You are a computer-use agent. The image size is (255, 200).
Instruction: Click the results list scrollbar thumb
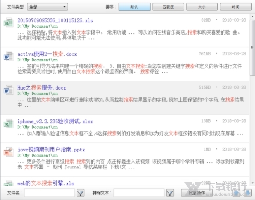[252, 48]
